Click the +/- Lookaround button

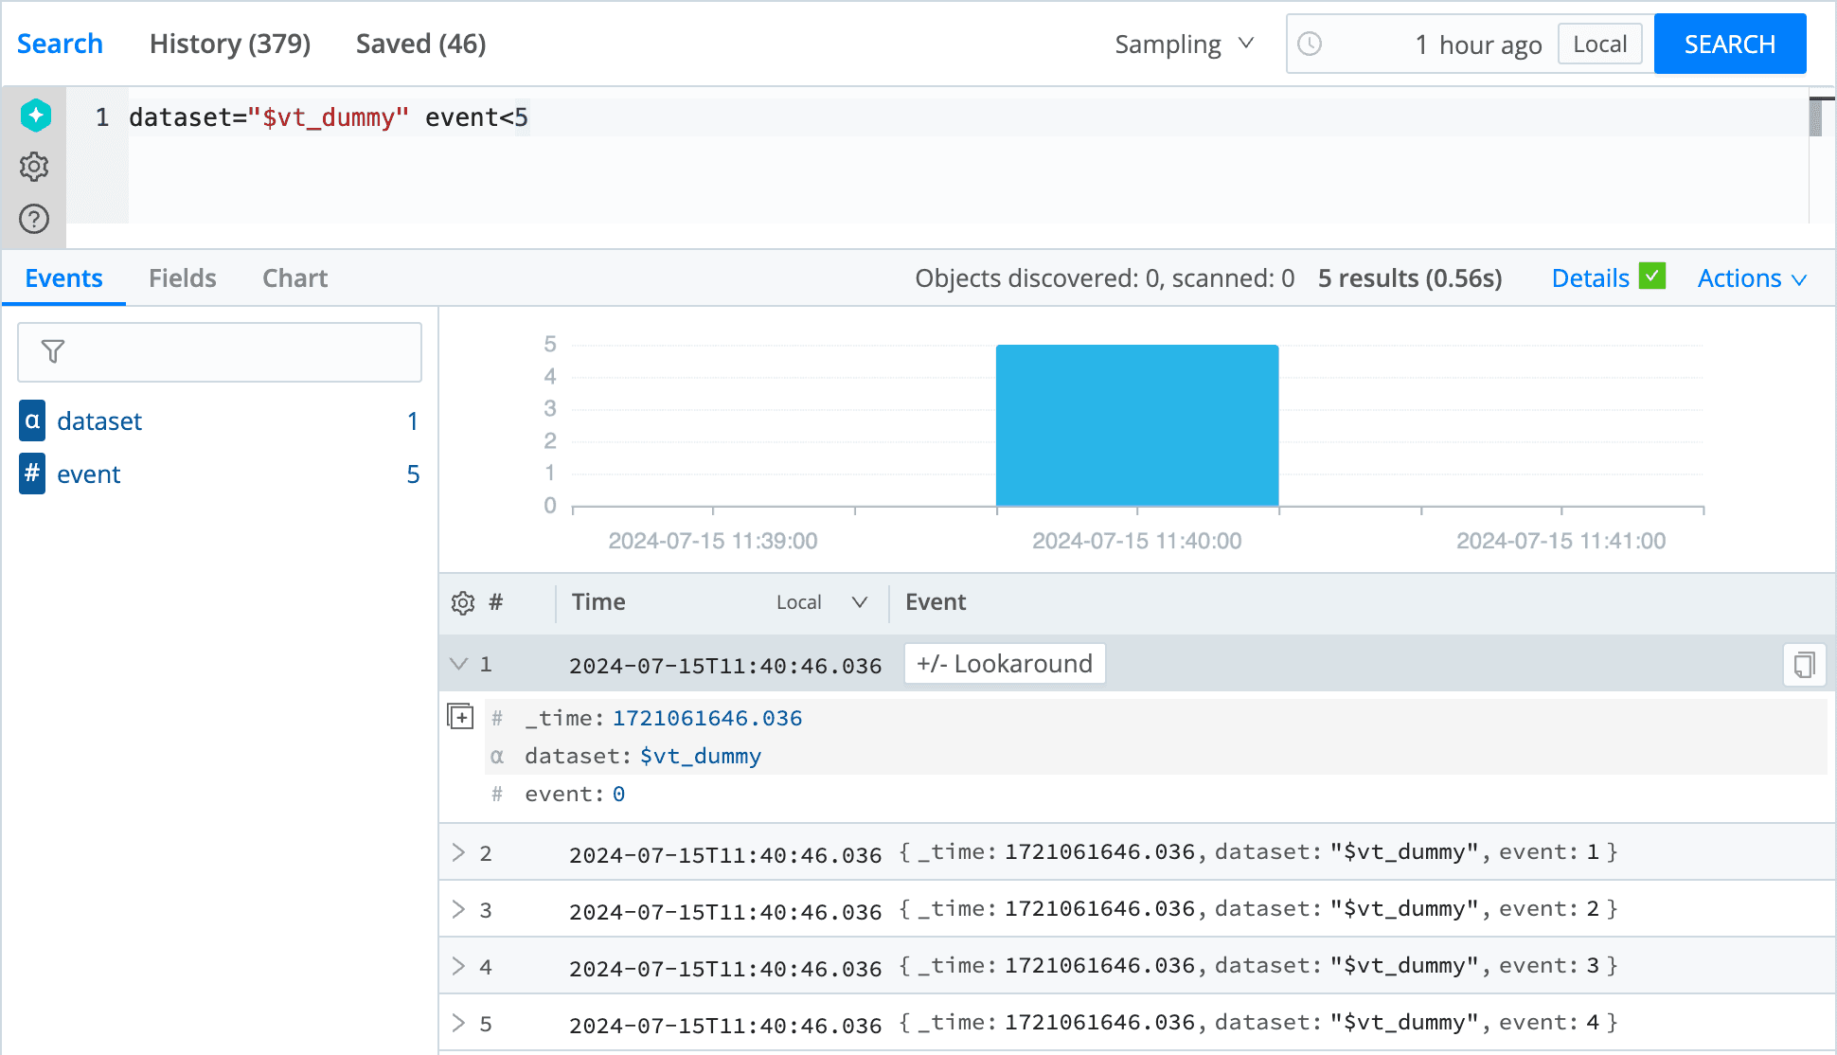(1004, 664)
